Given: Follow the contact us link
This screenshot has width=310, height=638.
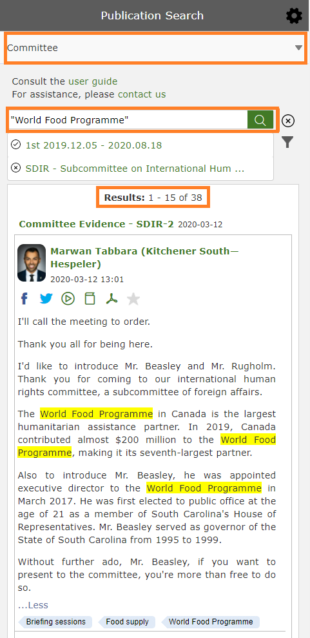Looking at the screenshot, I should pos(142,94).
